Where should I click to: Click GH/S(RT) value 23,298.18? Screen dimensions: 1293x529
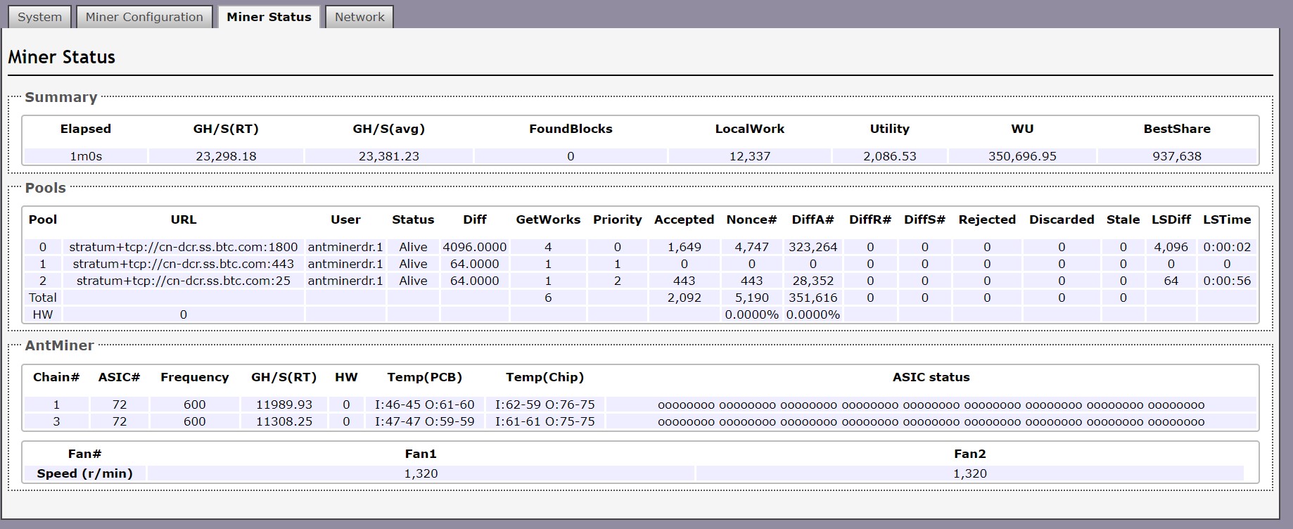pyautogui.click(x=226, y=156)
